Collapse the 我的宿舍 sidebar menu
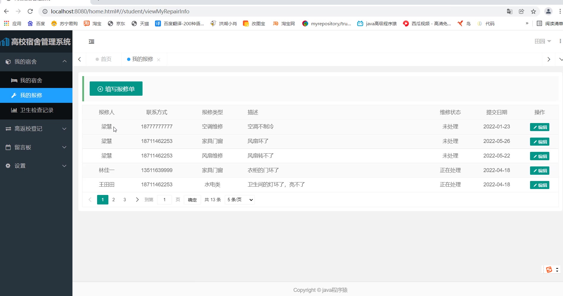 coord(36,62)
